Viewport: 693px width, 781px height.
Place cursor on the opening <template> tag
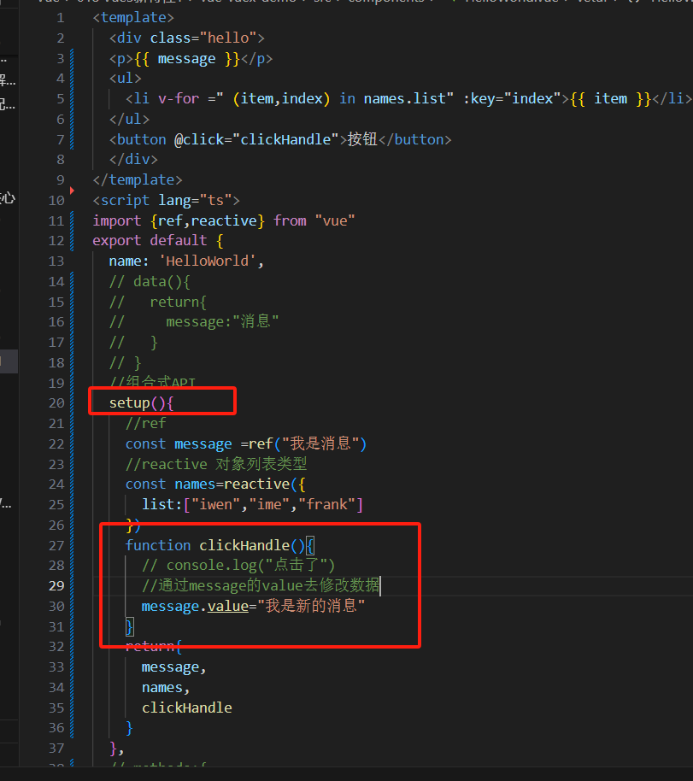133,18
